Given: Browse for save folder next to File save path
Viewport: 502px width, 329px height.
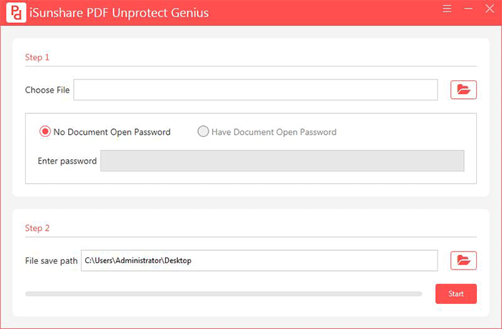Looking at the screenshot, I should (x=463, y=260).
